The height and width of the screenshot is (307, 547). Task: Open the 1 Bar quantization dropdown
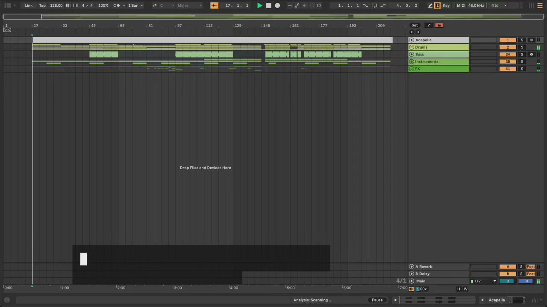pos(135,6)
